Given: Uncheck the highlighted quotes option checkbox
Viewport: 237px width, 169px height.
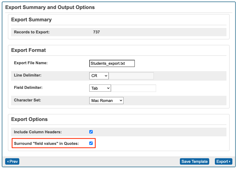Looking at the screenshot, I should pyautogui.click(x=91, y=143).
